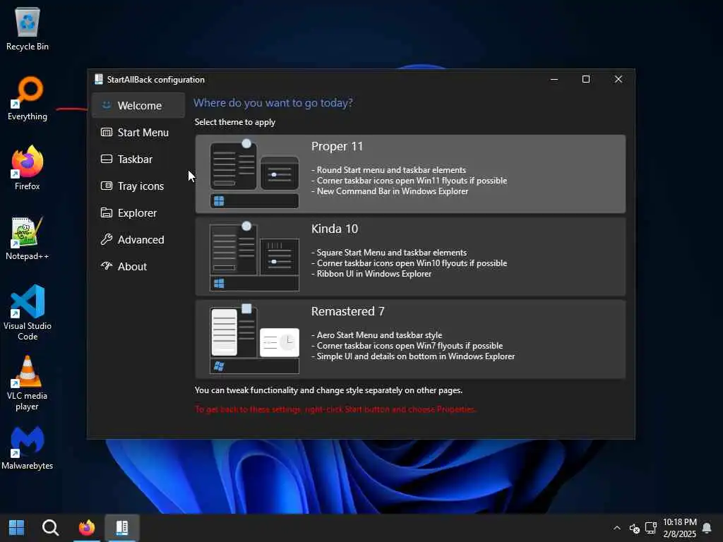The height and width of the screenshot is (542, 723).
Task: Minimize the StartAllBack configuration window
Action: pos(554,79)
